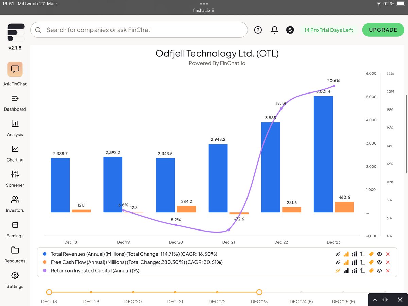Viewport: 408px width, 306px height.
Task: Click the Wi-Fi icon in status bar
Action: coord(379,4)
